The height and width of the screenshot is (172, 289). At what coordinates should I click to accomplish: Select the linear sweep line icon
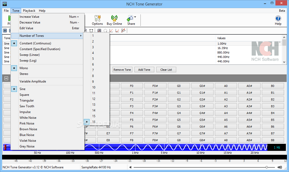(111, 31)
